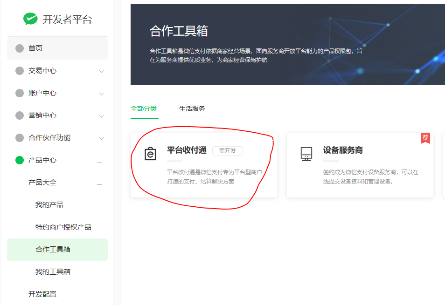Select 产品中心 in the sidebar
The width and height of the screenshot is (445, 305).
pos(57,160)
